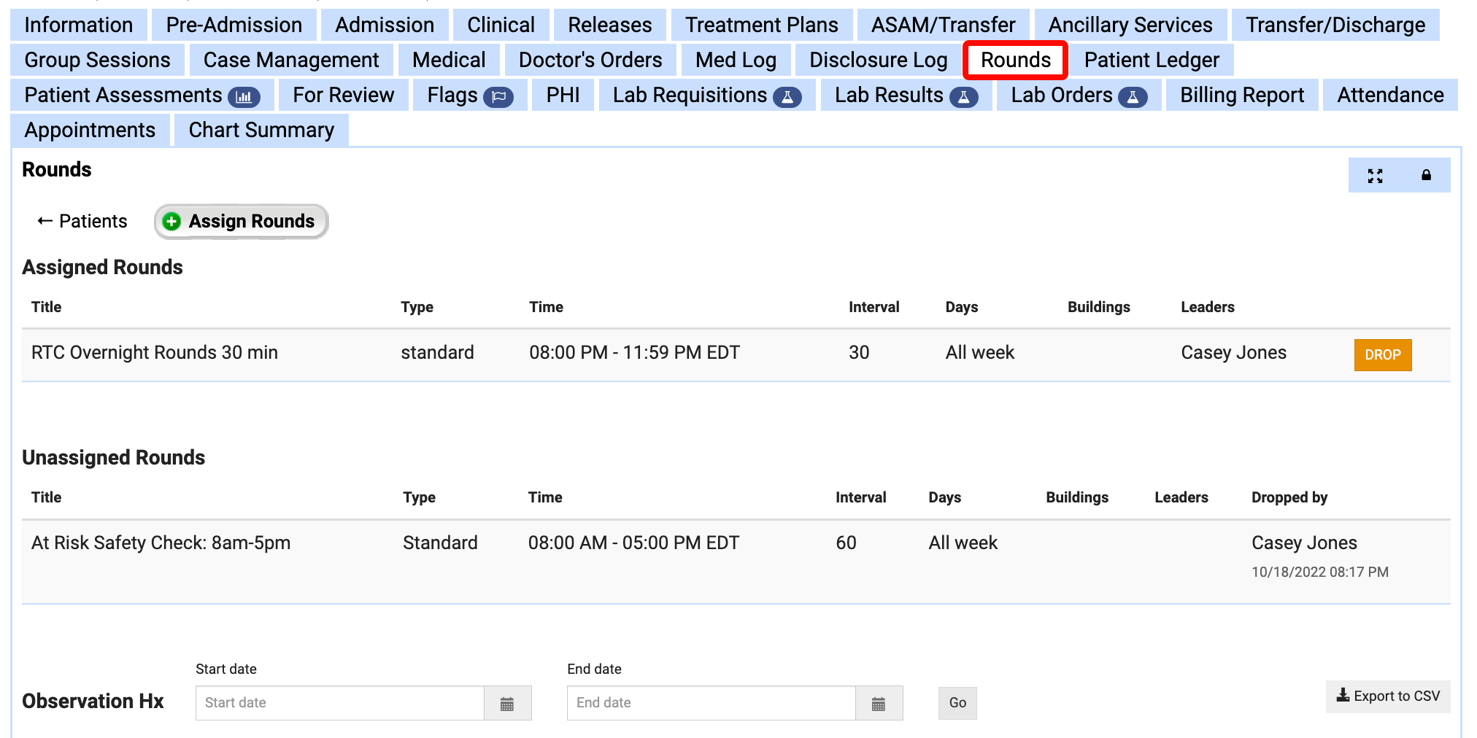Click DROP for RTC Overnight Rounds 30 min
This screenshot has width=1477, height=738.
tap(1382, 355)
